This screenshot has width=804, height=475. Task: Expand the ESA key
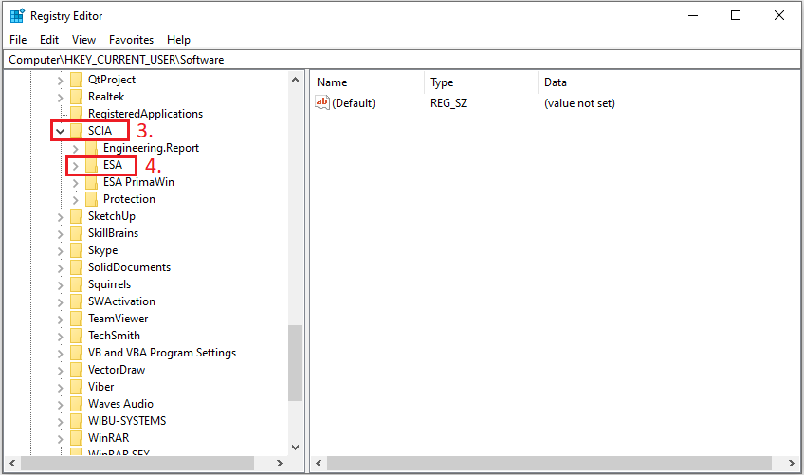(76, 165)
